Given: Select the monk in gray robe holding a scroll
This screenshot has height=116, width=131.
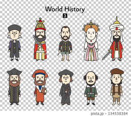Looking at the screenshot, I should tap(66, 87).
